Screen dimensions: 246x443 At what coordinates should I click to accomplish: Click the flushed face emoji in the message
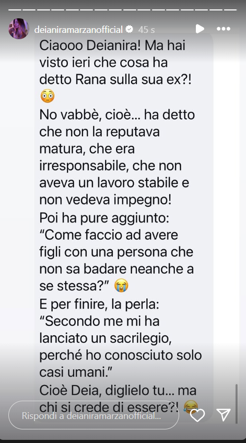pyautogui.click(x=47, y=97)
